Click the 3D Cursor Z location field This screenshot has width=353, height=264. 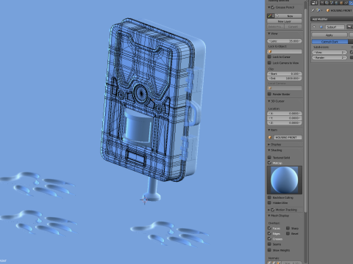pyautogui.click(x=285, y=123)
